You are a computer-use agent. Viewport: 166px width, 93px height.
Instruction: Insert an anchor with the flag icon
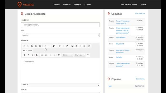pos(67,46)
